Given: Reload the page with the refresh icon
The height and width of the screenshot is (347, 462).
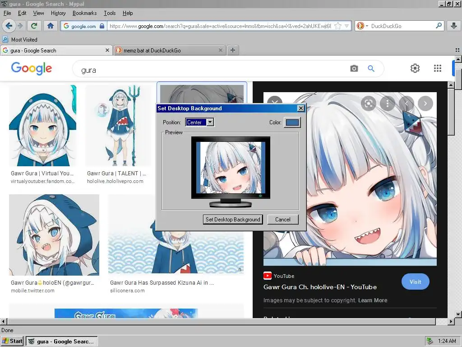Looking at the screenshot, I should (x=34, y=26).
